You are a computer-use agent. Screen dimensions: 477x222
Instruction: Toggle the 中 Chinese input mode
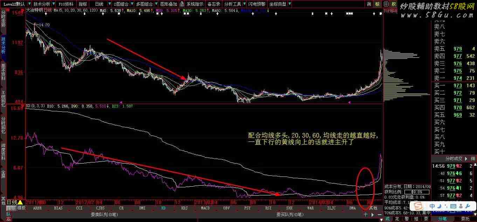[433, 206]
